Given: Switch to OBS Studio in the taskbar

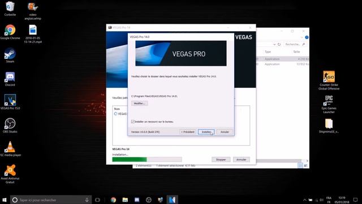Looking at the screenshot, I should [149, 200].
